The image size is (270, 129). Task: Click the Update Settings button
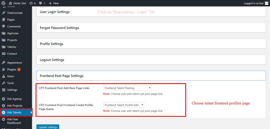48,127
